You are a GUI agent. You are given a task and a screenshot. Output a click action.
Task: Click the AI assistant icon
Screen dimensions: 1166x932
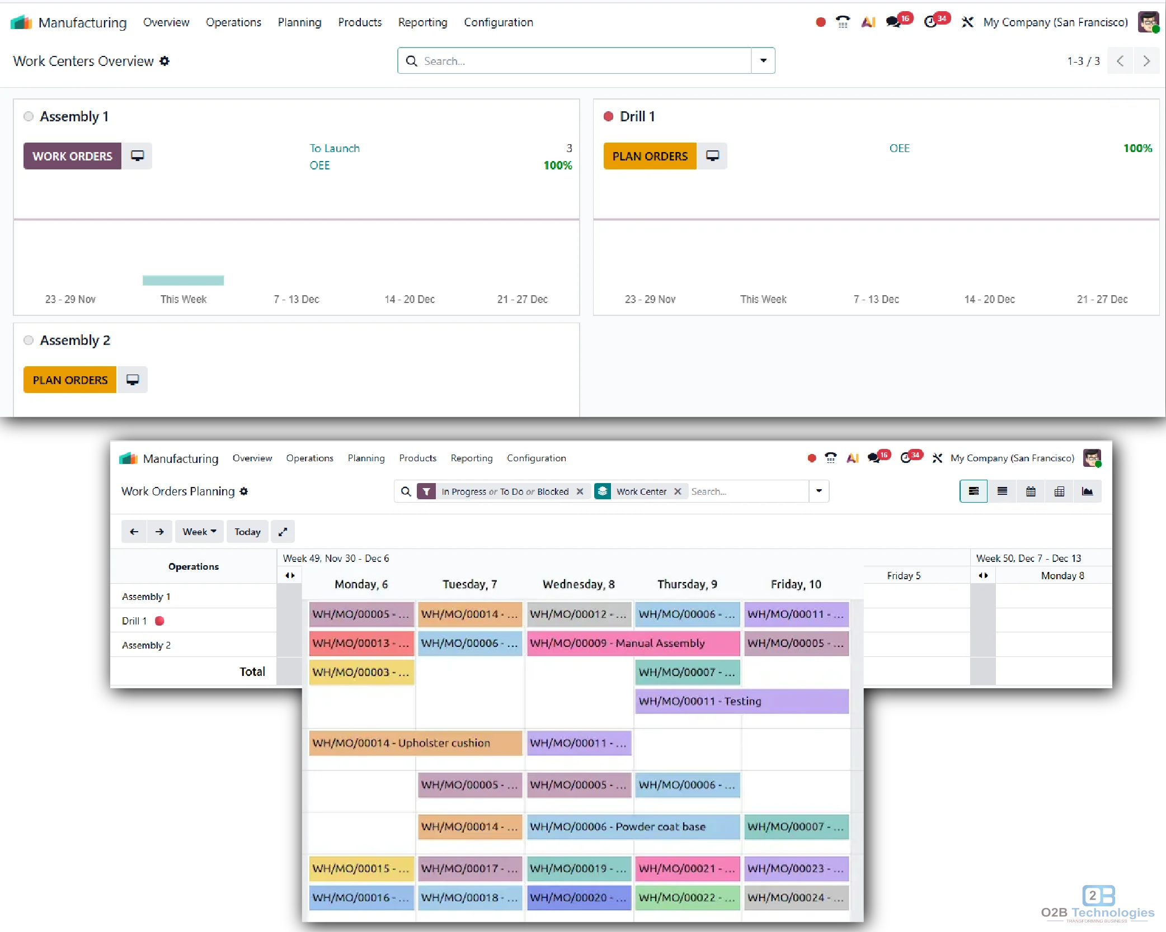[x=868, y=22]
